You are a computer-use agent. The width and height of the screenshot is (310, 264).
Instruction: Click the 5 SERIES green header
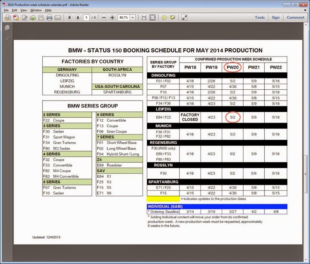click(67, 182)
